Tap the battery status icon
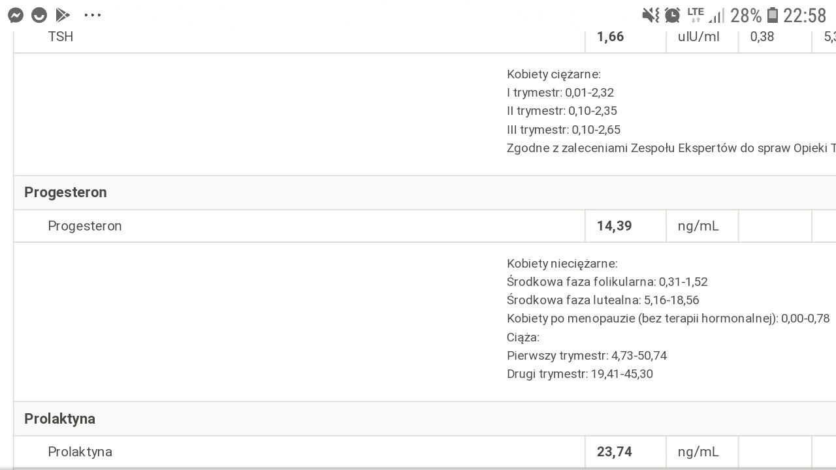836x470 pixels. click(x=773, y=15)
